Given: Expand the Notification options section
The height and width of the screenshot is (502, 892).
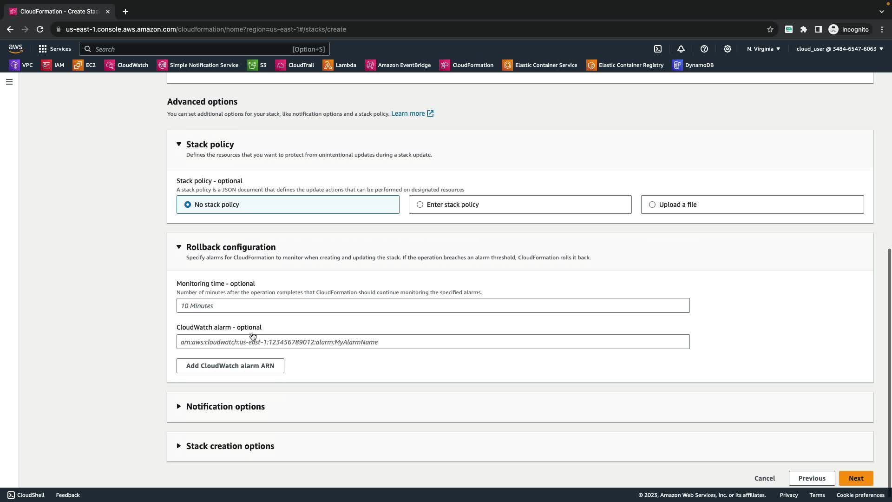Looking at the screenshot, I should pos(225,407).
